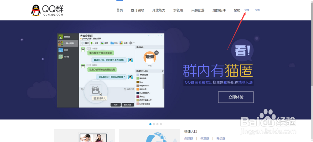Select the first carousel dot
Image resolution: width=313 pixels, height=142 pixels.
(150, 124)
